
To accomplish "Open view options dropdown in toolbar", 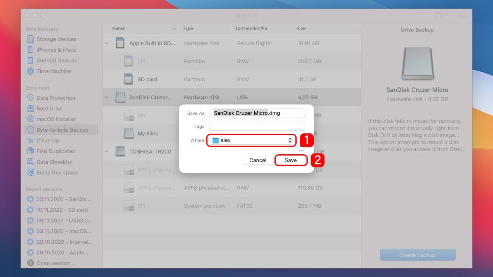I will (x=441, y=15).
